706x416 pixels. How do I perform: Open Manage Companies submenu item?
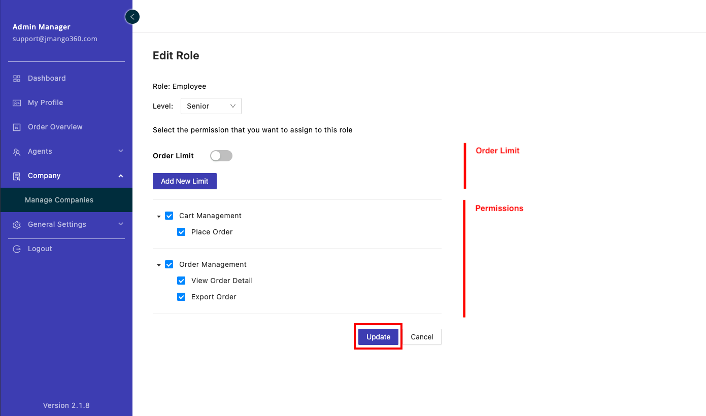pos(59,200)
